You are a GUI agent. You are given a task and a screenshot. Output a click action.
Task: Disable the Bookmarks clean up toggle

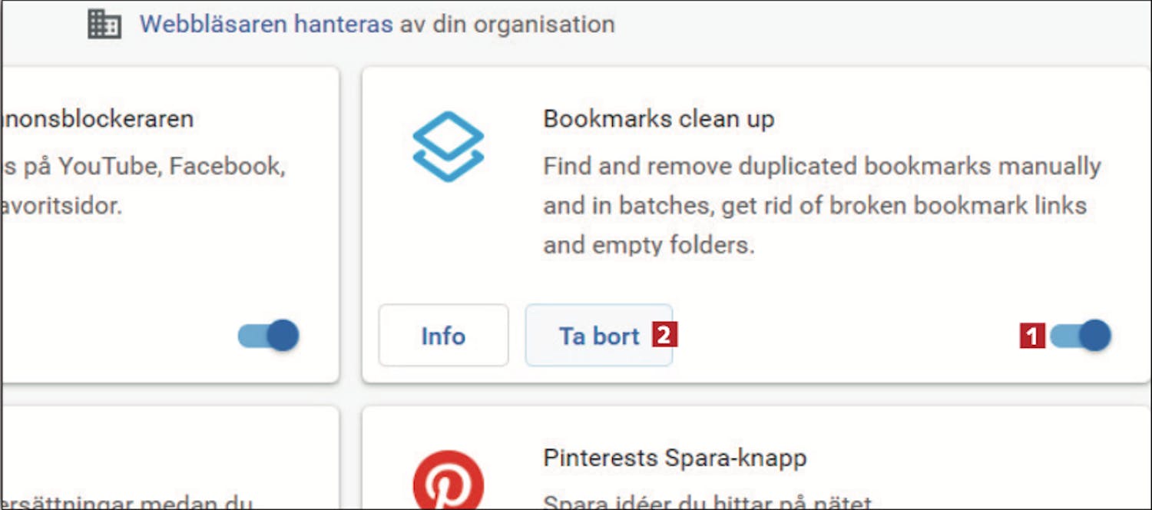click(1081, 336)
